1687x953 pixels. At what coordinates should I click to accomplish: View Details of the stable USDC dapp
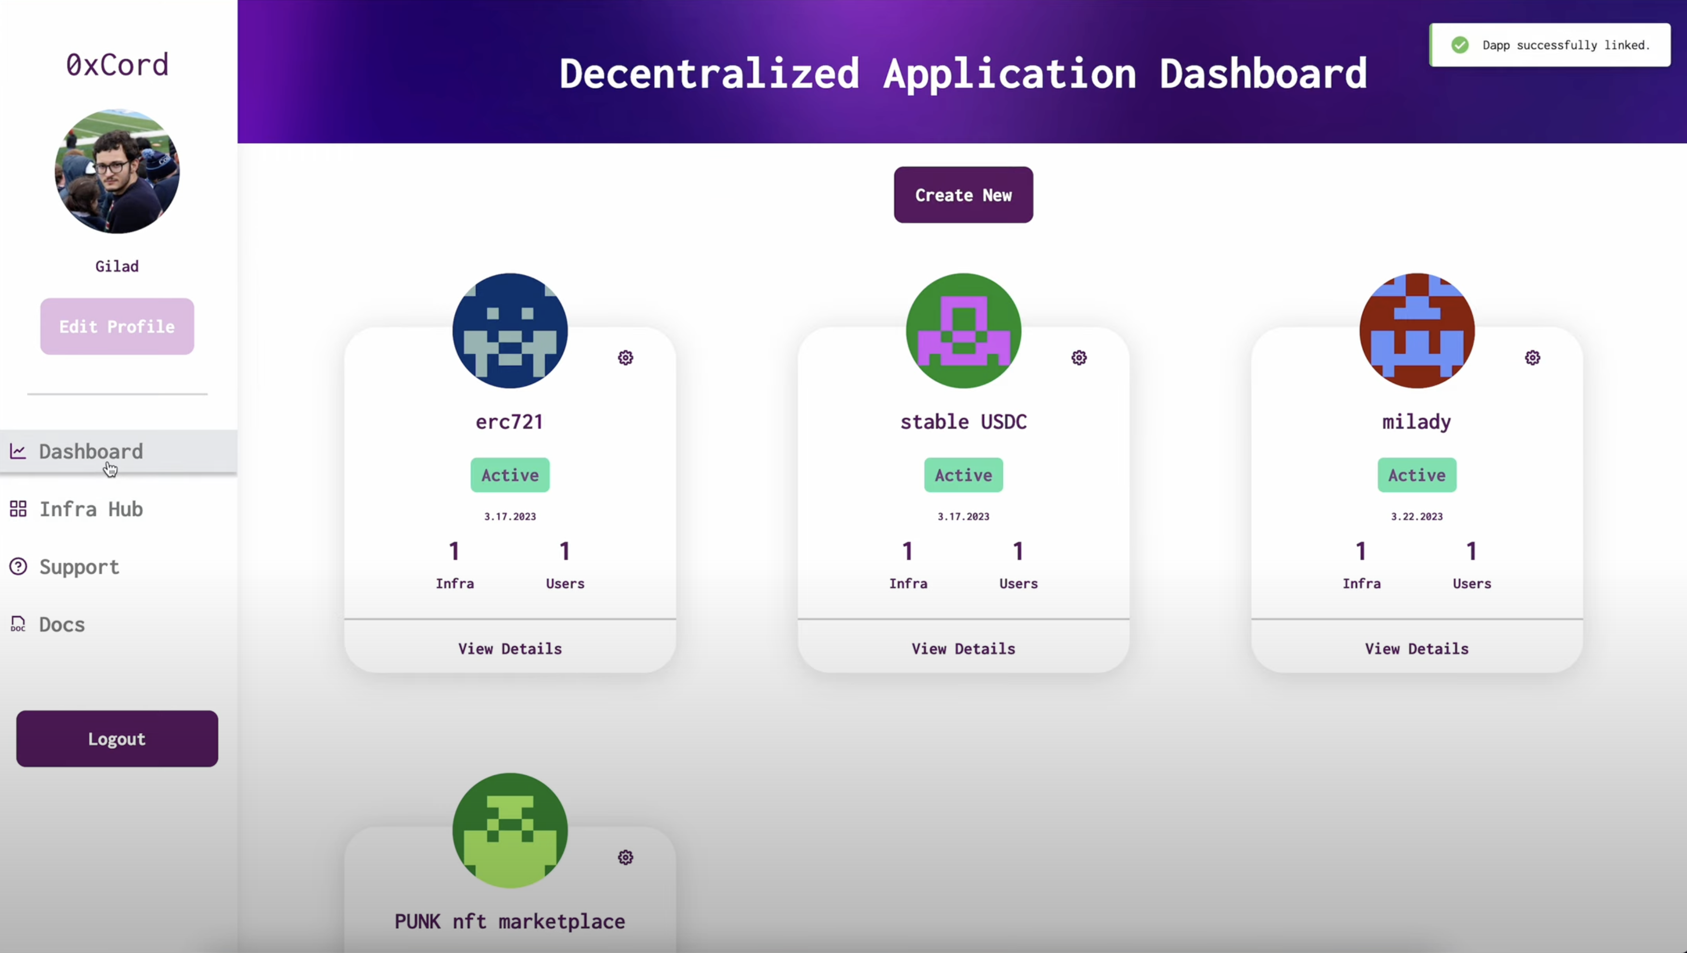964,649
